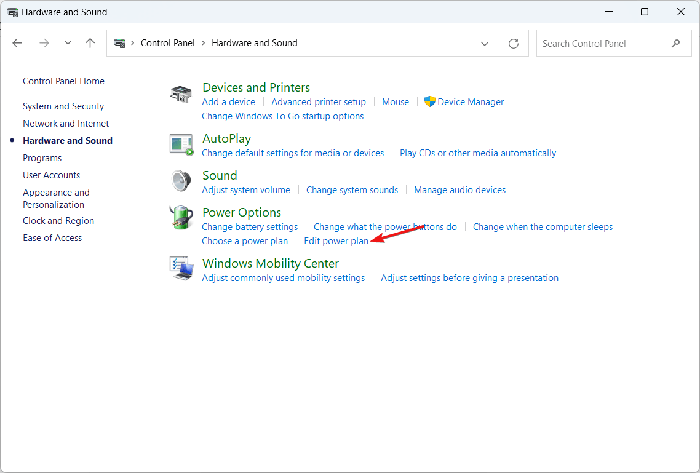Open Network and Internet category
700x473 pixels.
pyautogui.click(x=66, y=123)
